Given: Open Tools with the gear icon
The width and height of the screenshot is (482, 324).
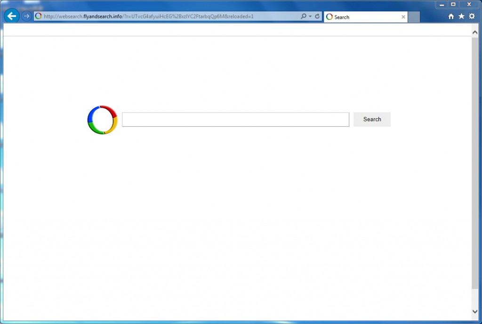Looking at the screenshot, I should pos(472,16).
